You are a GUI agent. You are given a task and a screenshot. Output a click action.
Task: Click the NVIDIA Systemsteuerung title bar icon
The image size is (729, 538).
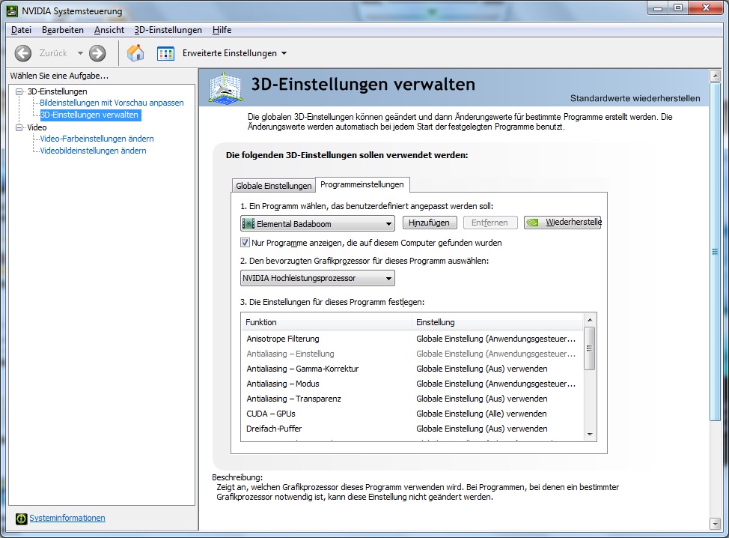coord(12,10)
